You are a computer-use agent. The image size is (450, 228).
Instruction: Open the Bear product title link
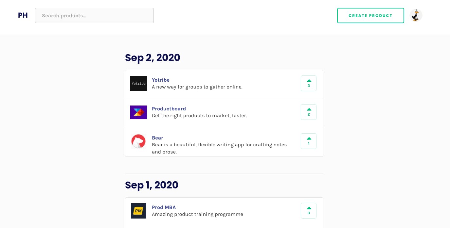tap(157, 138)
